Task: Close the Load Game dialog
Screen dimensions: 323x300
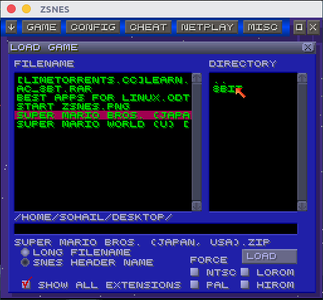Action: click(308, 47)
